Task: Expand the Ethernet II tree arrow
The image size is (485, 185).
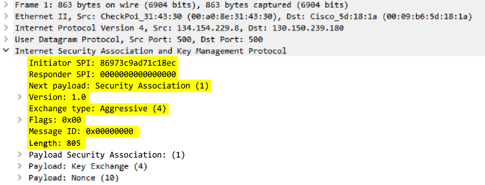Action: point(6,17)
